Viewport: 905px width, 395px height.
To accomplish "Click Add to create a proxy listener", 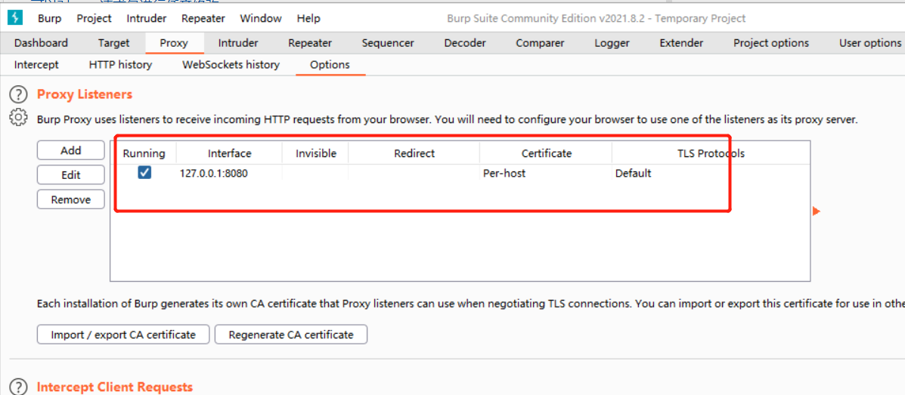I will coord(71,151).
